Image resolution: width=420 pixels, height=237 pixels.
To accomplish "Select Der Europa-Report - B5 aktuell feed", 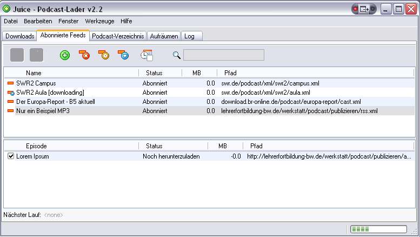I will 55,102.
